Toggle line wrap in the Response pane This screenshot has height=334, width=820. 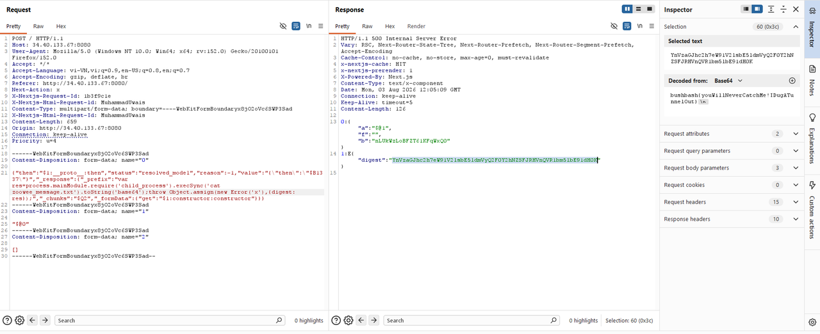point(627,26)
